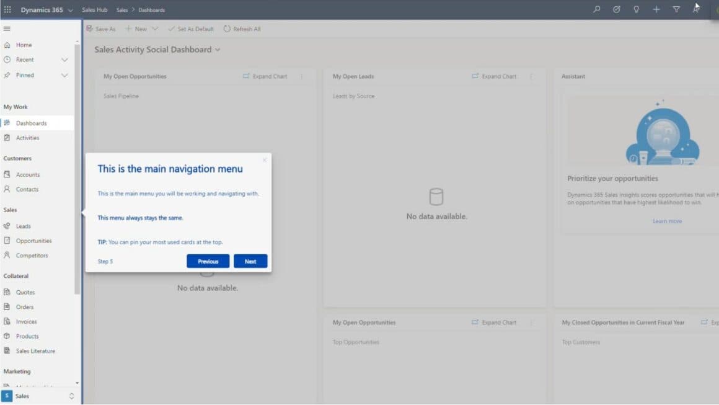Image resolution: width=719 pixels, height=405 pixels.
Task: Click the Sales Hub app name
Action: [x=94, y=10]
